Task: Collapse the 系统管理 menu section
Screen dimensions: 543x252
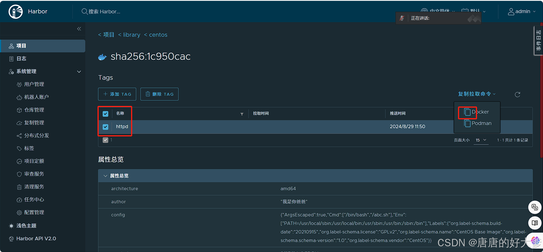Action: pyautogui.click(x=79, y=71)
